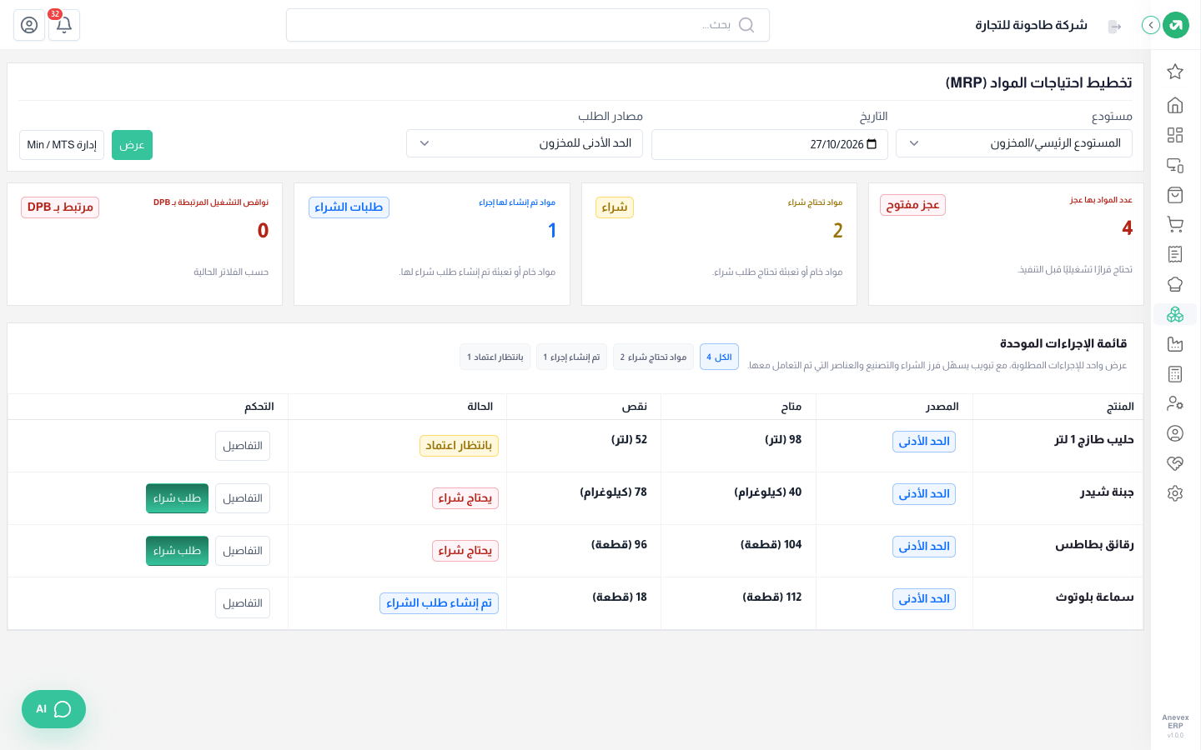The height and width of the screenshot is (750, 1201).
Task: Select the تم إنشاء إجراء 1 tab
Action: (571, 357)
